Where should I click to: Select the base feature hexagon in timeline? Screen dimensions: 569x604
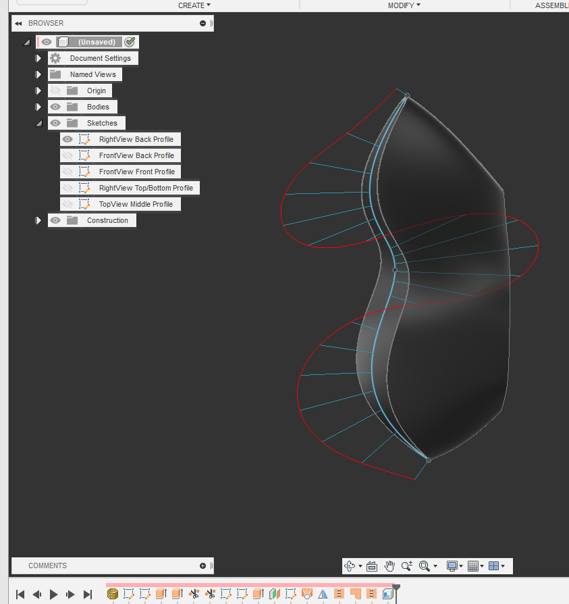point(112,594)
